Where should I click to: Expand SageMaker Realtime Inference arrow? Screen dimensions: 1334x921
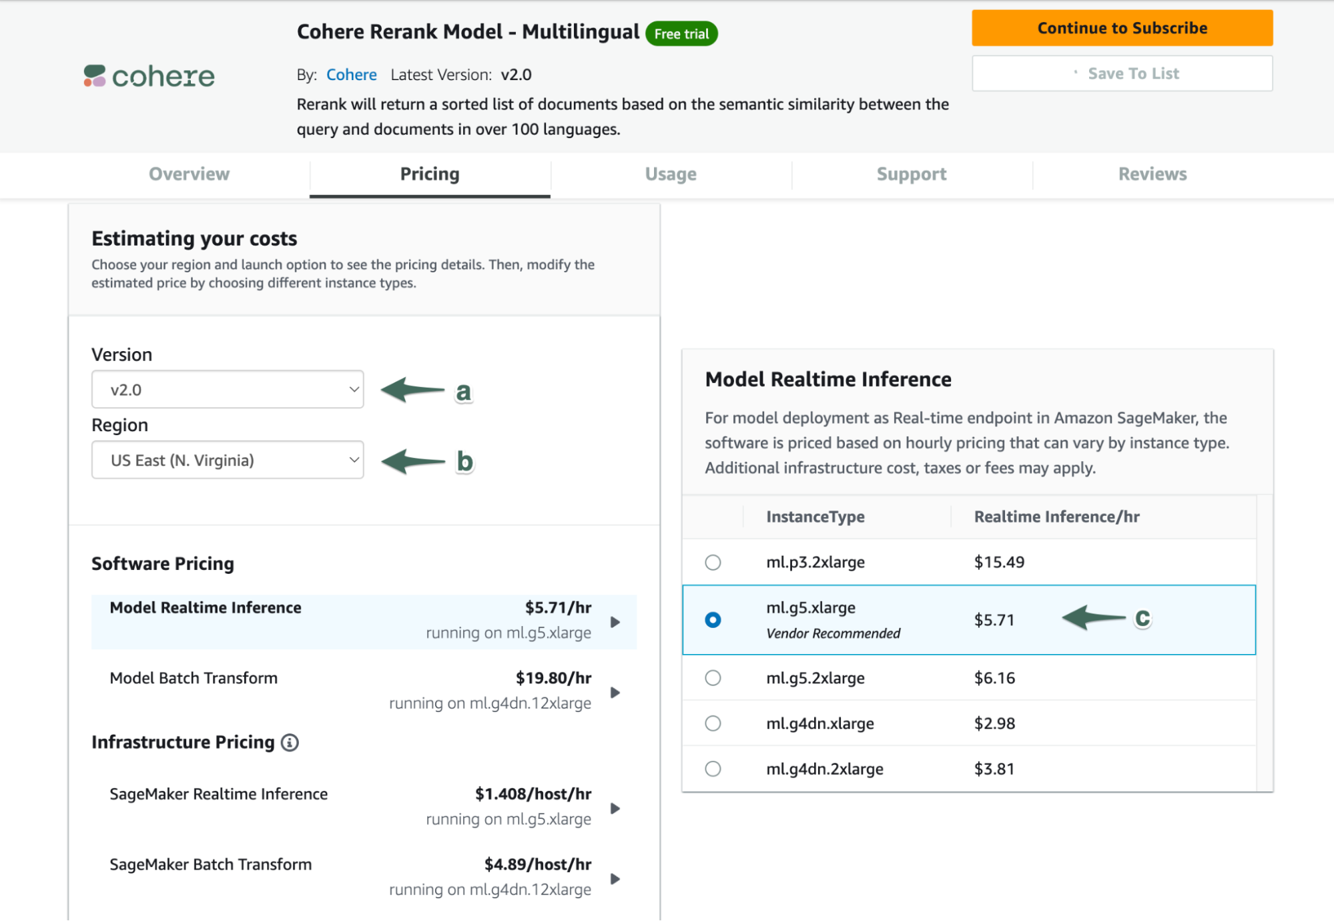tap(615, 808)
